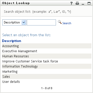This screenshot has width=93, height=93.
Task: Select the Sales row
Action: coord(47,76)
